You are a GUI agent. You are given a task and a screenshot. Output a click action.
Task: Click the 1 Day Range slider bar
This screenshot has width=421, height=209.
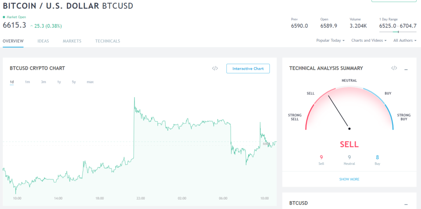[398, 32]
